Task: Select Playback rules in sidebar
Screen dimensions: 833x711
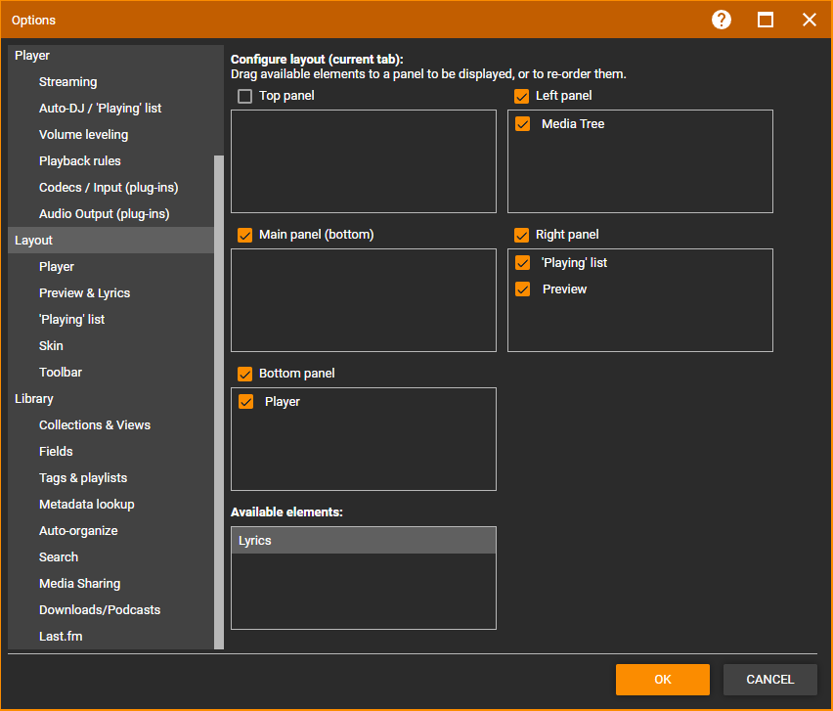Action: coord(111,161)
